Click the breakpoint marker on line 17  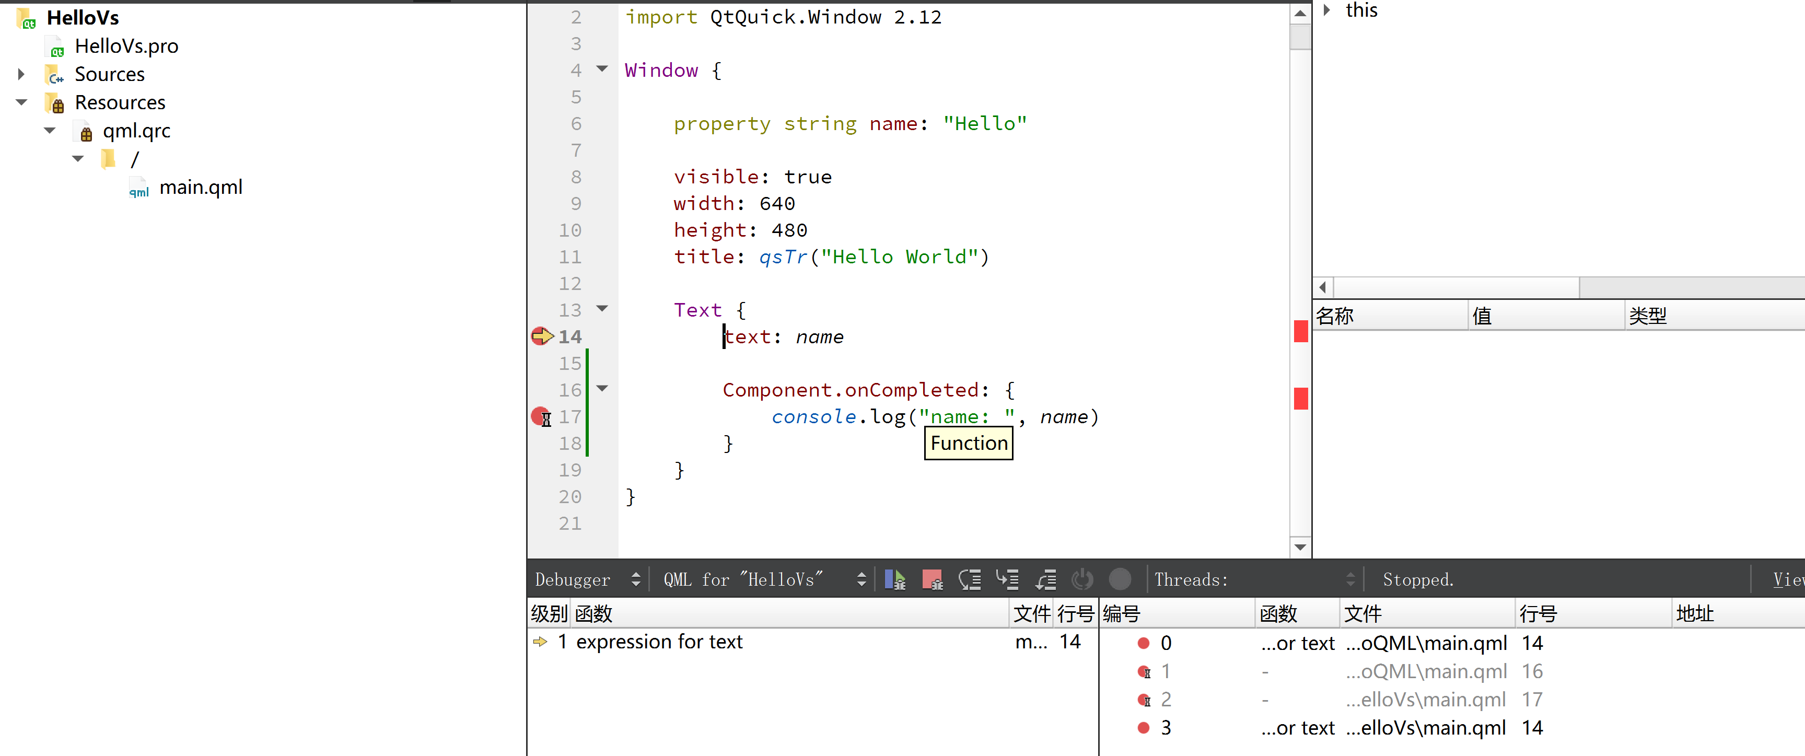click(x=541, y=417)
